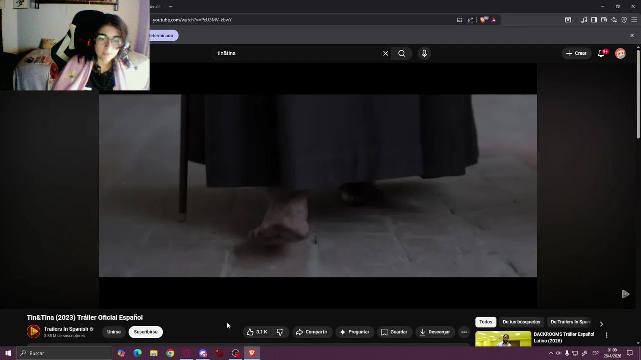Open the YouTube account avatar menu
The image size is (641, 360).
pos(620,53)
